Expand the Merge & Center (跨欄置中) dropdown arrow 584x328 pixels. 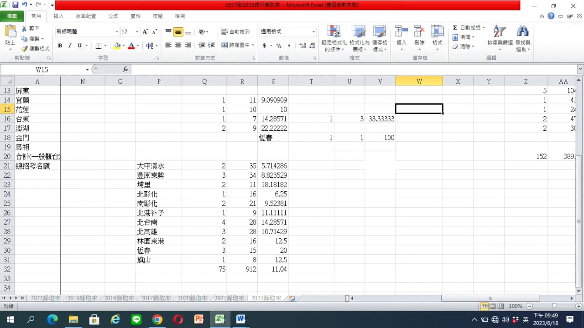[253, 46]
